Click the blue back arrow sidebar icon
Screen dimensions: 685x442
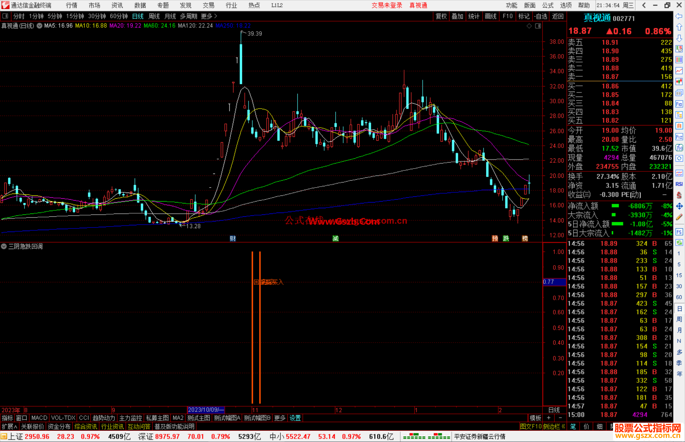pyautogui.click(x=679, y=16)
